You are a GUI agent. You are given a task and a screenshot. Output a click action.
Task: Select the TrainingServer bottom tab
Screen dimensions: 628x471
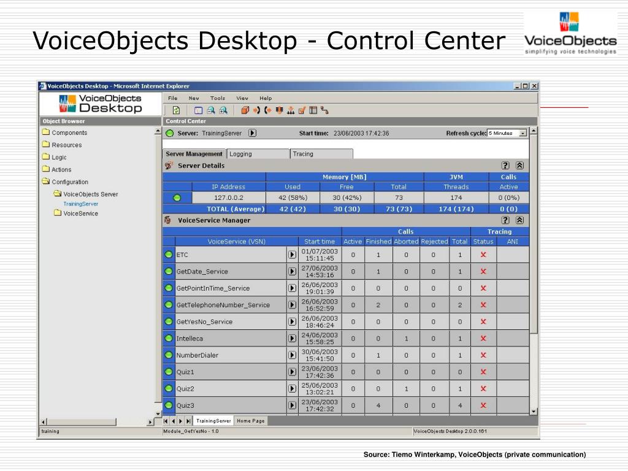(x=213, y=421)
